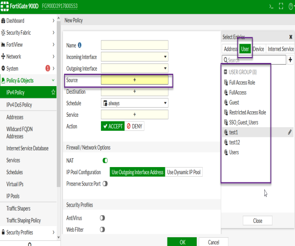Click the System alert badge
This screenshot has height=246, width=295.
point(48,68)
